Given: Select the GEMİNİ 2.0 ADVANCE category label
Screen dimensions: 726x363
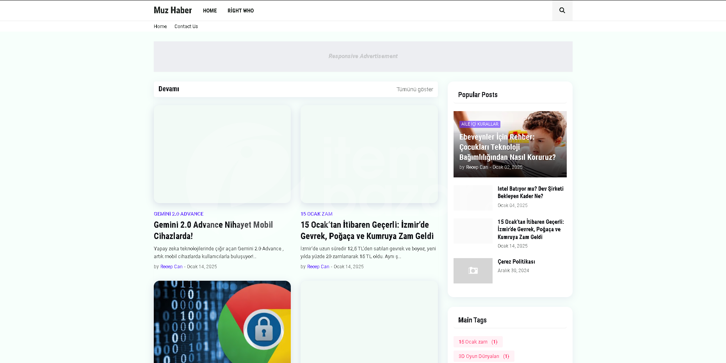Looking at the screenshot, I should point(178,214).
